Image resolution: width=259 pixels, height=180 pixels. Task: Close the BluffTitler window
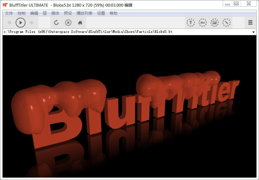pyautogui.click(x=249, y=3)
